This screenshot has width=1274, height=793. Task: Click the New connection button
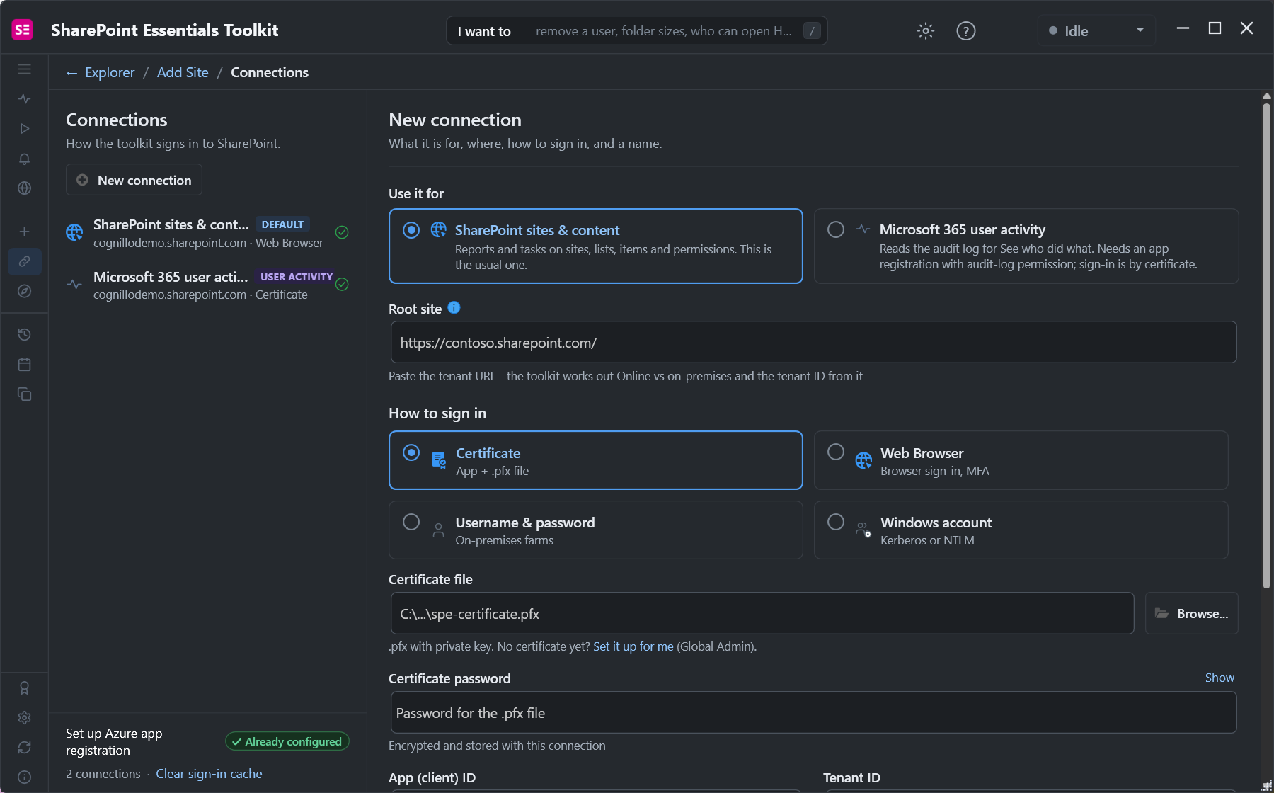(x=134, y=180)
